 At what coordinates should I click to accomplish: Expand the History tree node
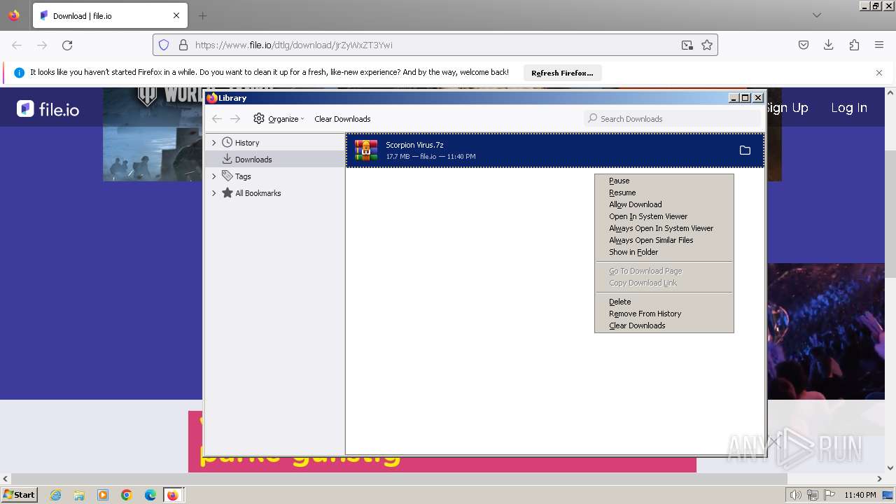[214, 143]
